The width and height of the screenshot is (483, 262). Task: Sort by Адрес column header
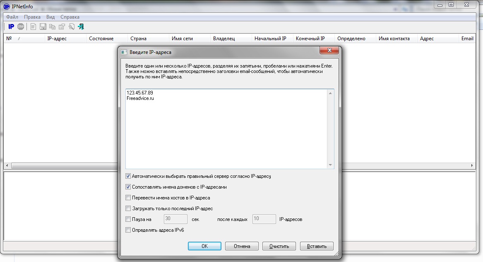point(438,39)
